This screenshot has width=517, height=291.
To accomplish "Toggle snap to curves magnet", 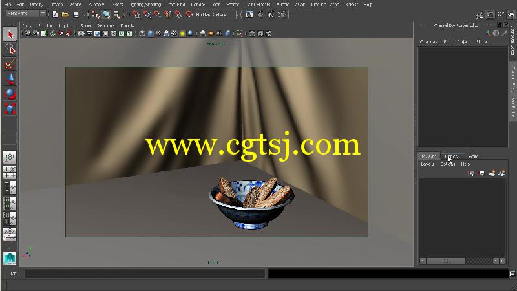I will (x=147, y=14).
